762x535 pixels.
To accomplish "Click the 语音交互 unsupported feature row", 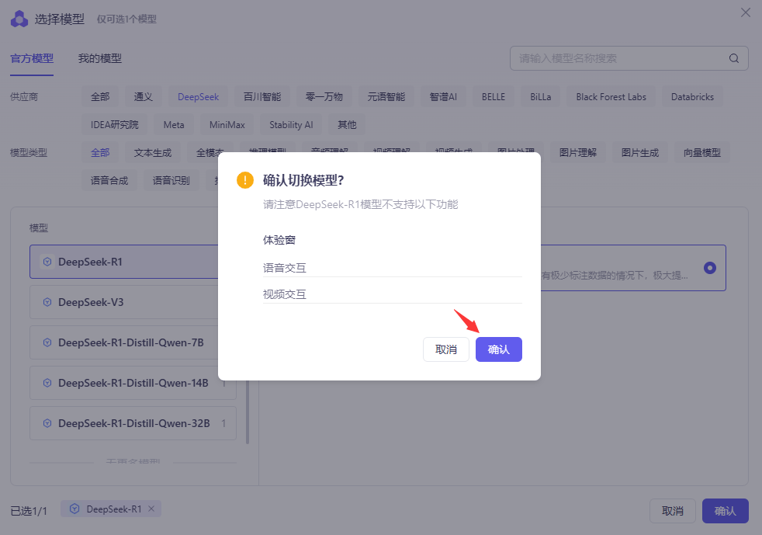I will 392,268.
